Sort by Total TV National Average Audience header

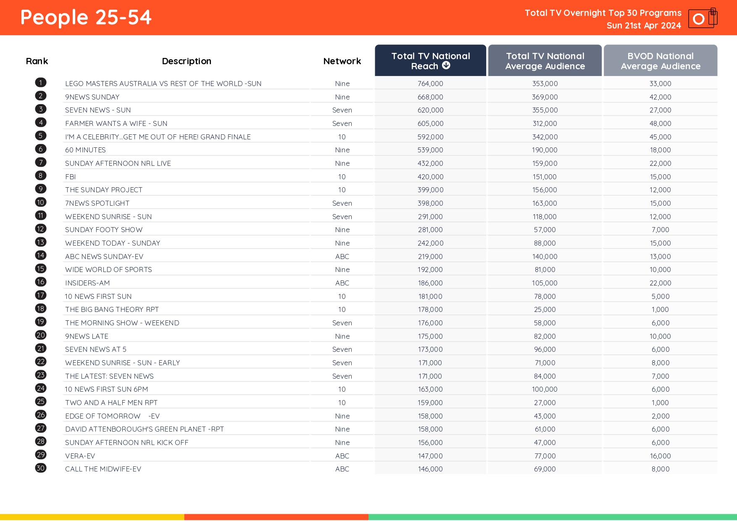click(545, 60)
